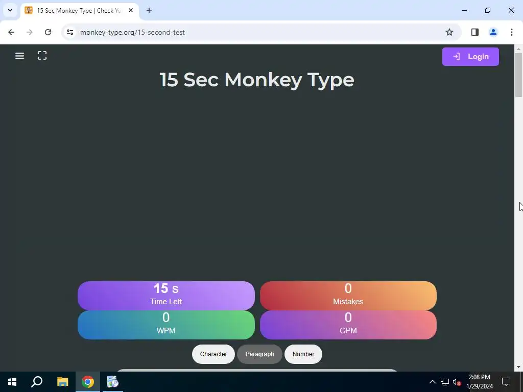Open the hamburger menu icon
523x392 pixels.
tap(20, 56)
